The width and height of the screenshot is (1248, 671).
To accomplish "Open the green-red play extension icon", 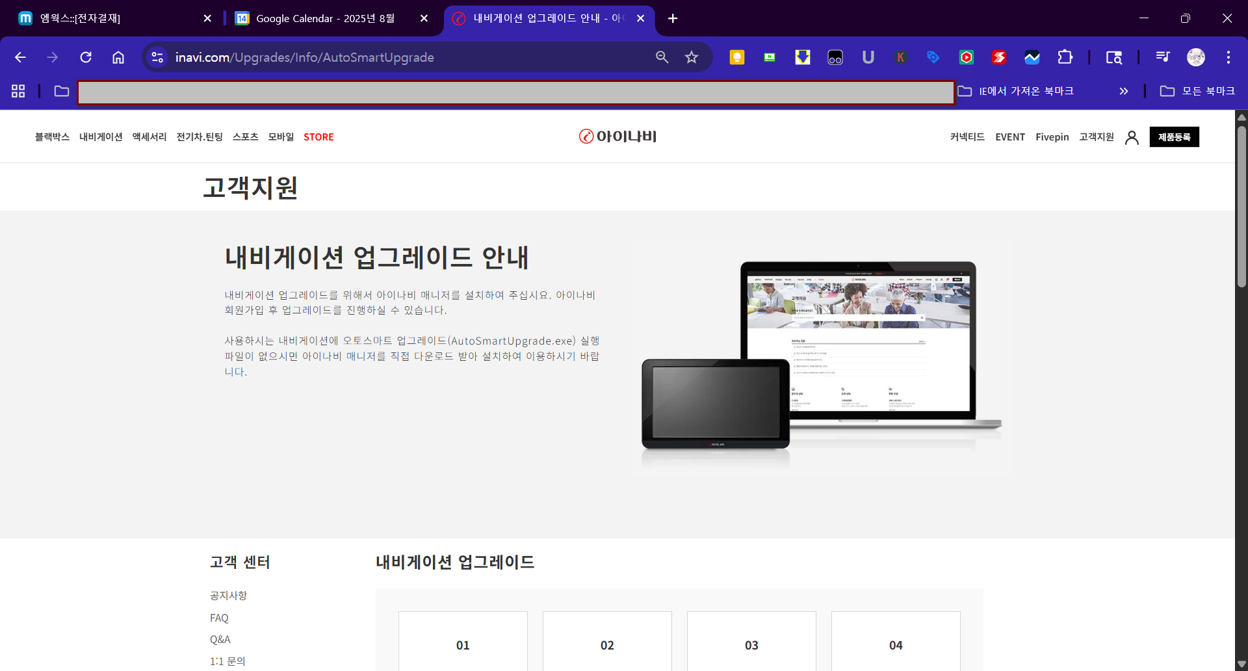I will pyautogui.click(x=967, y=57).
